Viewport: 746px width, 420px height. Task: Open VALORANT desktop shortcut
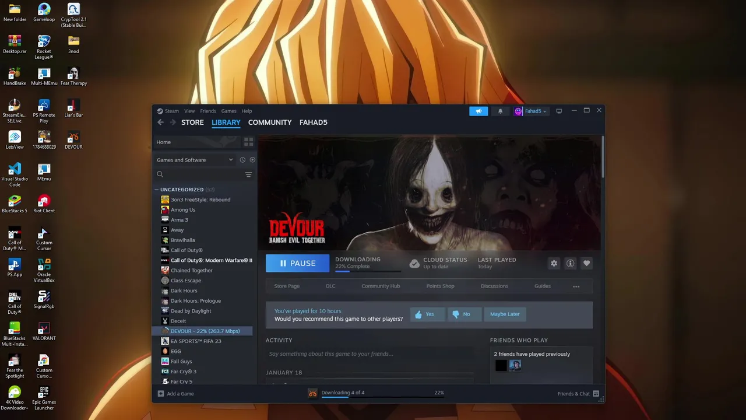[44, 330]
